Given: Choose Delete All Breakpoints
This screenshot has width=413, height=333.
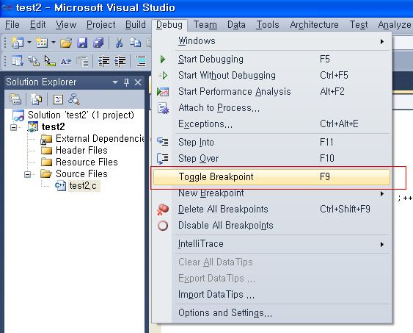Looking at the screenshot, I should click(271, 210).
